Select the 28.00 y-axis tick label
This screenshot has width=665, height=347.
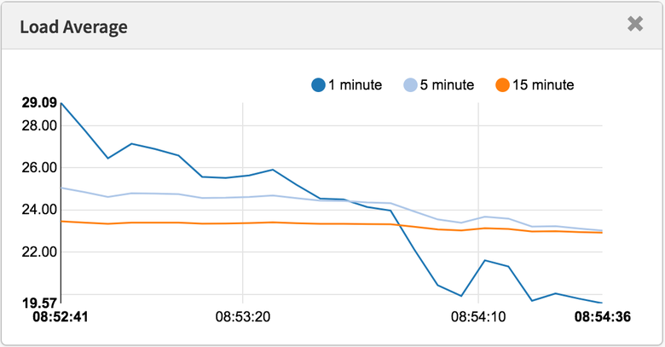pos(39,125)
